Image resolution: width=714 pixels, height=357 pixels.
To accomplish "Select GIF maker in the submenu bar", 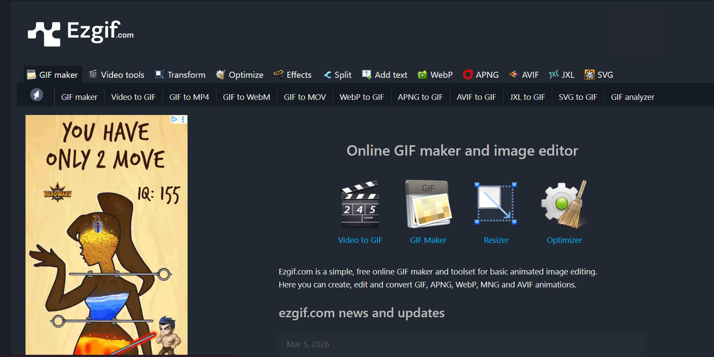I will click(x=80, y=97).
